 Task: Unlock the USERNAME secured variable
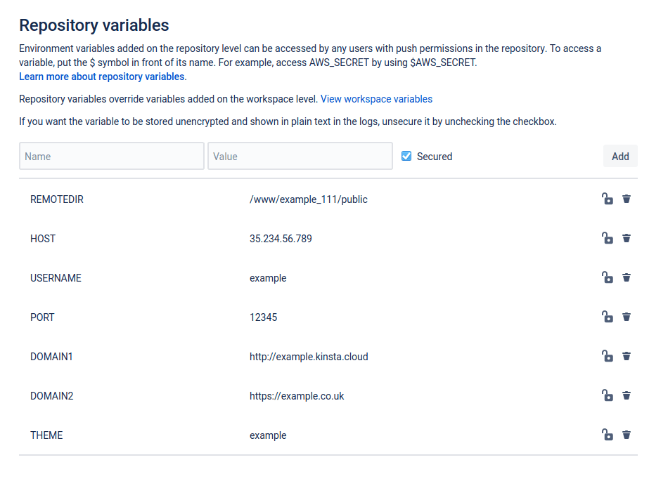click(x=608, y=277)
